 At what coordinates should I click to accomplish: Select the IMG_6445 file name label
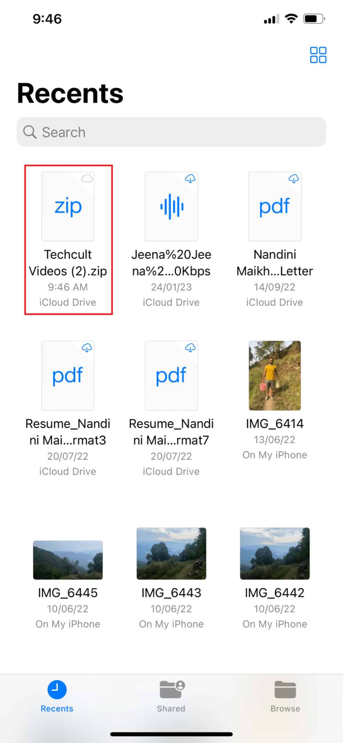tap(68, 593)
